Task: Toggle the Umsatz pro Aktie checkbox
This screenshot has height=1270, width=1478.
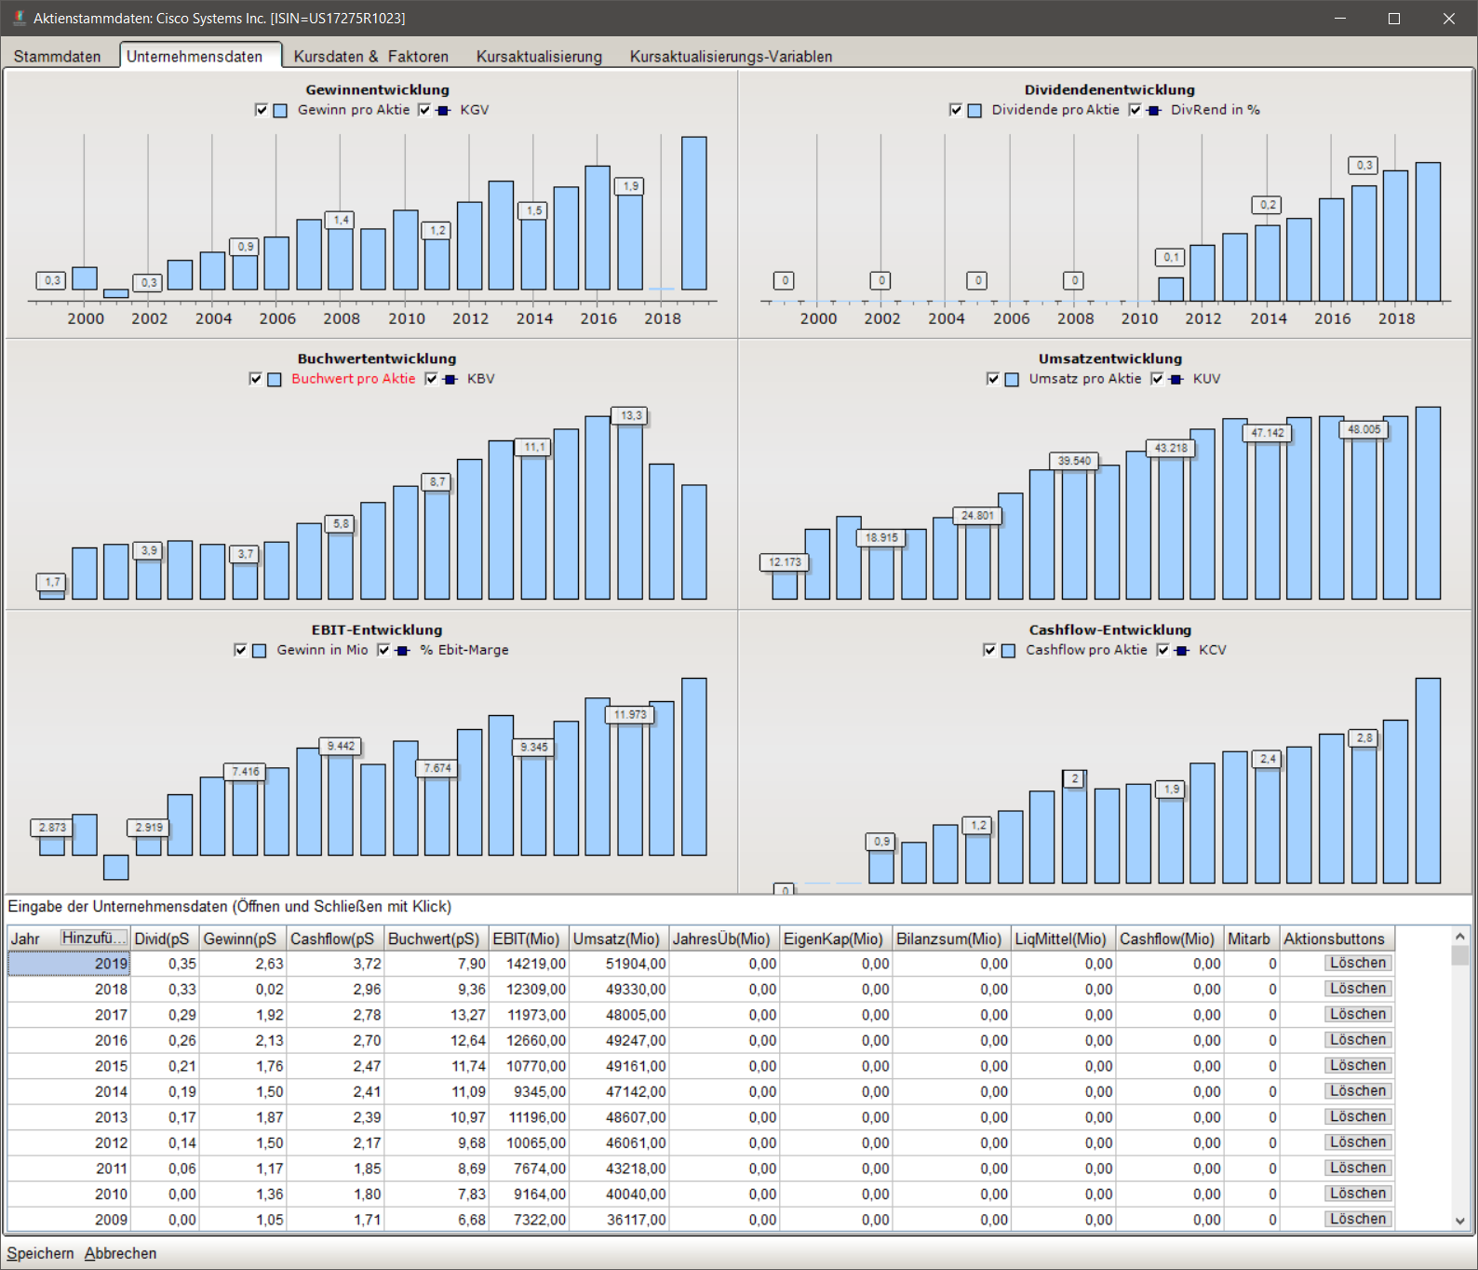Action: coord(993,379)
